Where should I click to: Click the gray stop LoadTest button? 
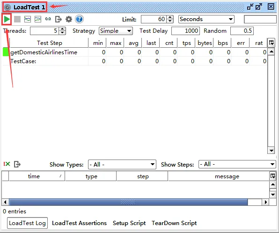click(17, 19)
